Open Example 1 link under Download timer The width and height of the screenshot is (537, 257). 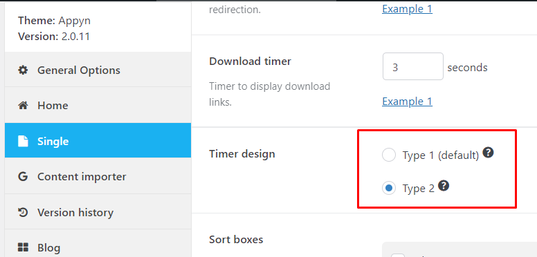[x=407, y=102]
